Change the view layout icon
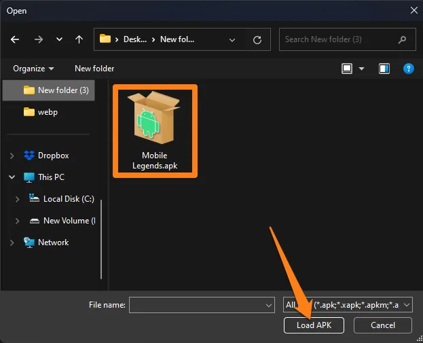The height and width of the screenshot is (343, 423). tap(347, 69)
